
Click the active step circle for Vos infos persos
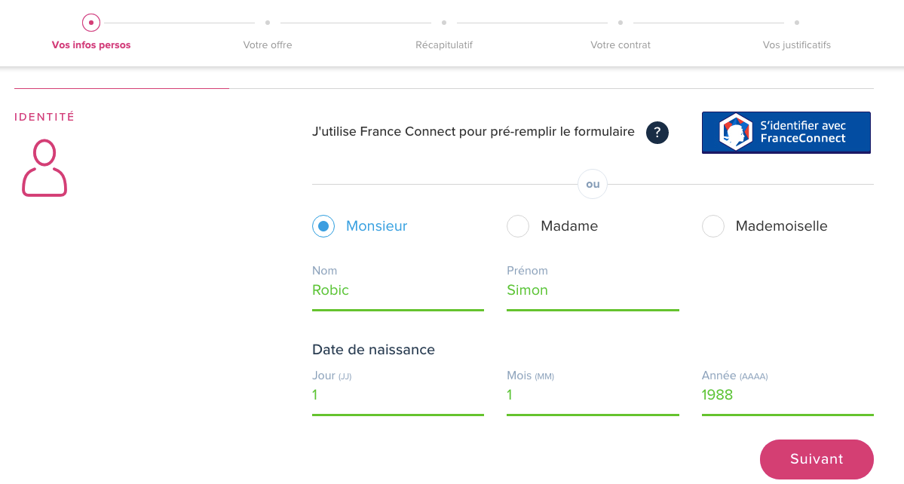[91, 23]
